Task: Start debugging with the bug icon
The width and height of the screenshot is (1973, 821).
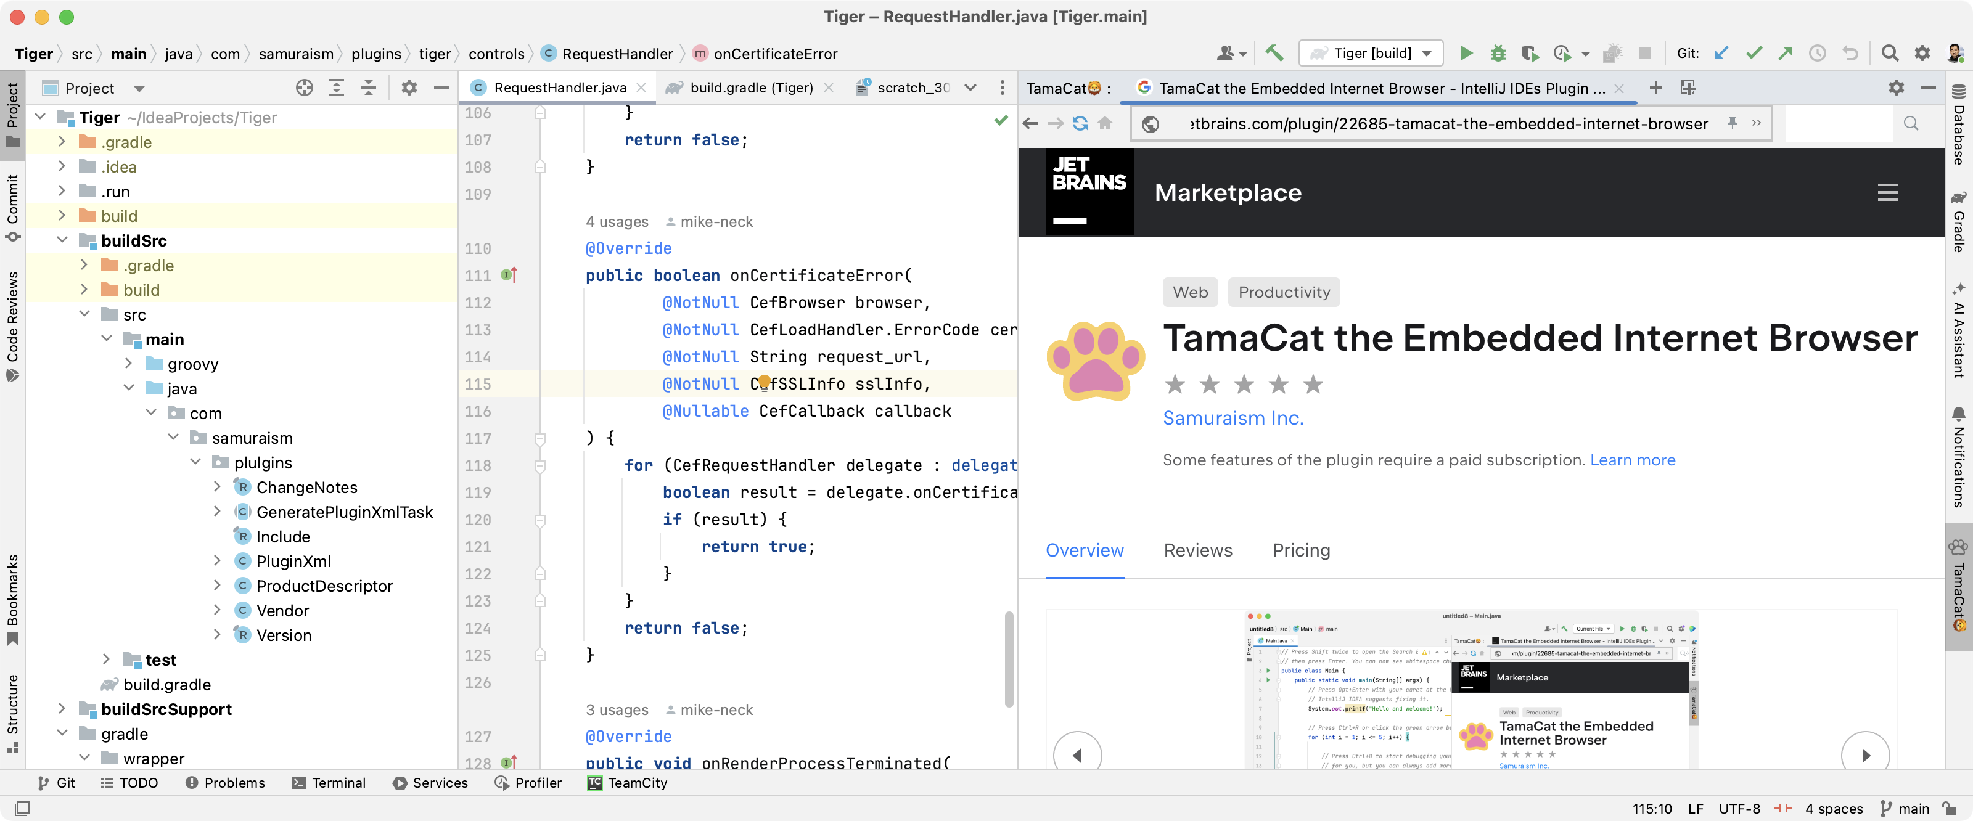Action: pos(1498,53)
